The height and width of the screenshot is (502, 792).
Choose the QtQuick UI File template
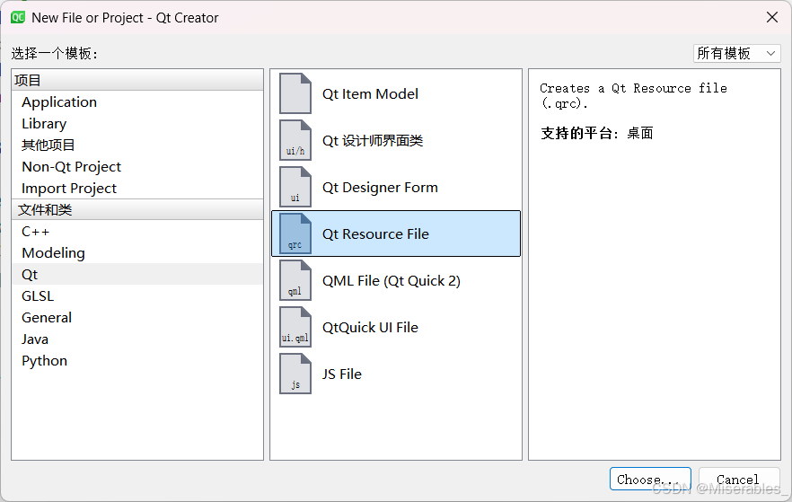[396, 327]
